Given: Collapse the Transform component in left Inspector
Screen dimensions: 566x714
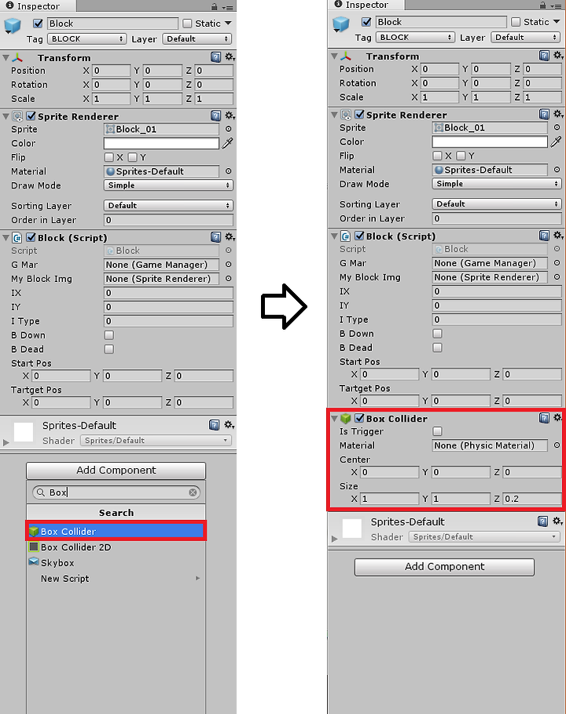Looking at the screenshot, I should [6, 58].
